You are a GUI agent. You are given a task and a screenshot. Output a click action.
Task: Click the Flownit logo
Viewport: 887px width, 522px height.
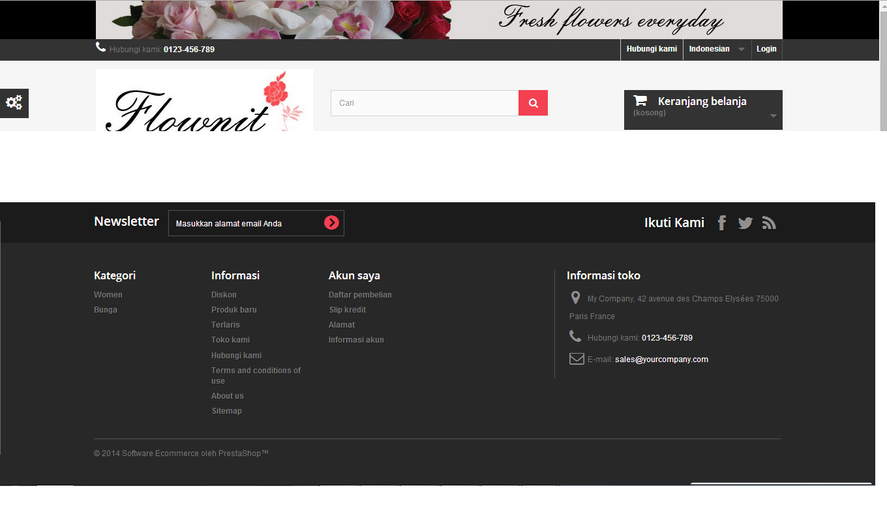pos(204,100)
